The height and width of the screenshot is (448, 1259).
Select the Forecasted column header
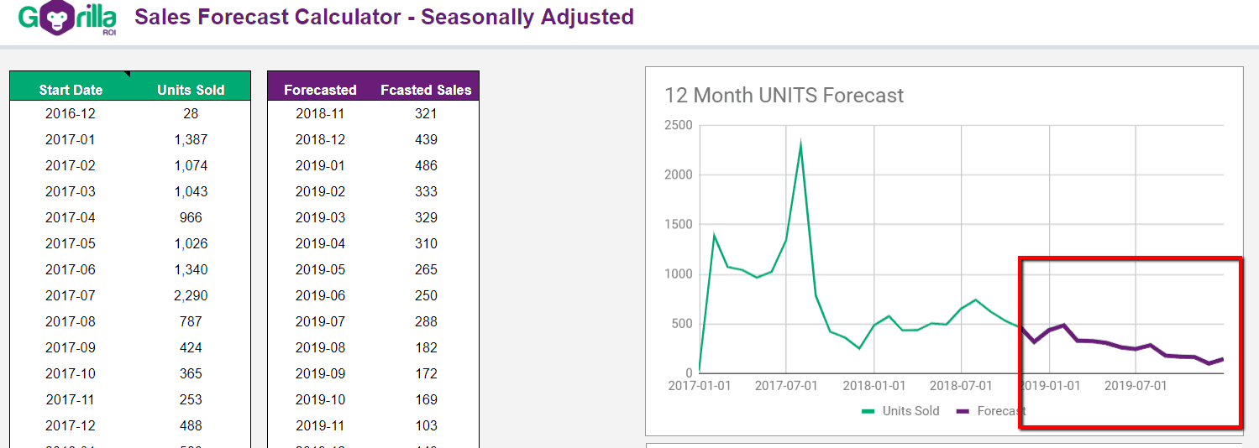320,90
